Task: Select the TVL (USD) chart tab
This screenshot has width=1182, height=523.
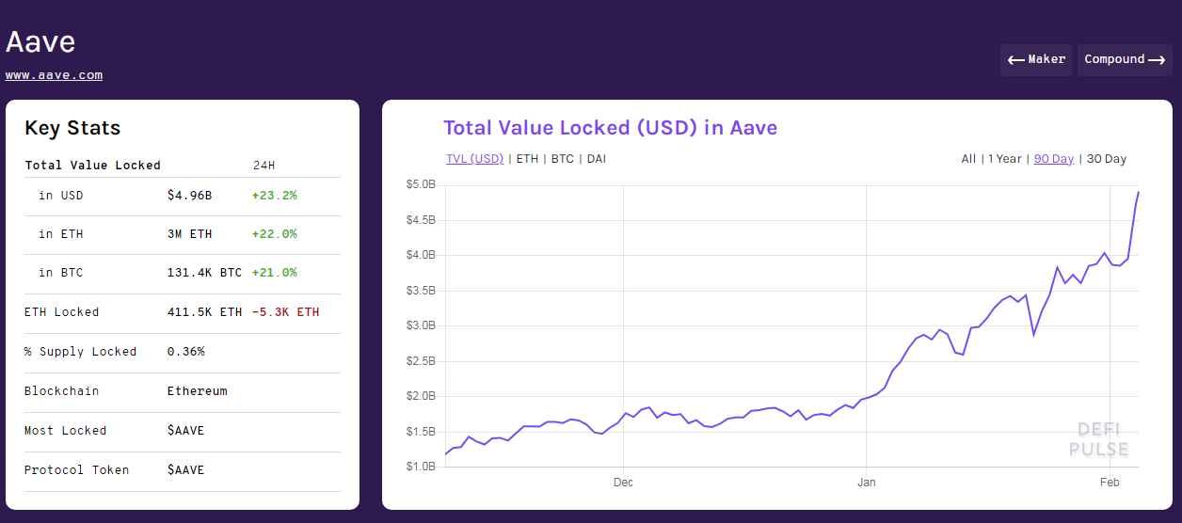Action: 474,159
